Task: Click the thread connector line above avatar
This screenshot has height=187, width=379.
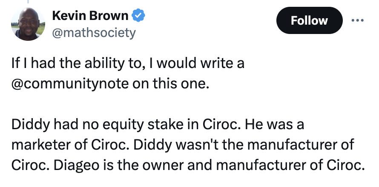Action: coord(28,1)
